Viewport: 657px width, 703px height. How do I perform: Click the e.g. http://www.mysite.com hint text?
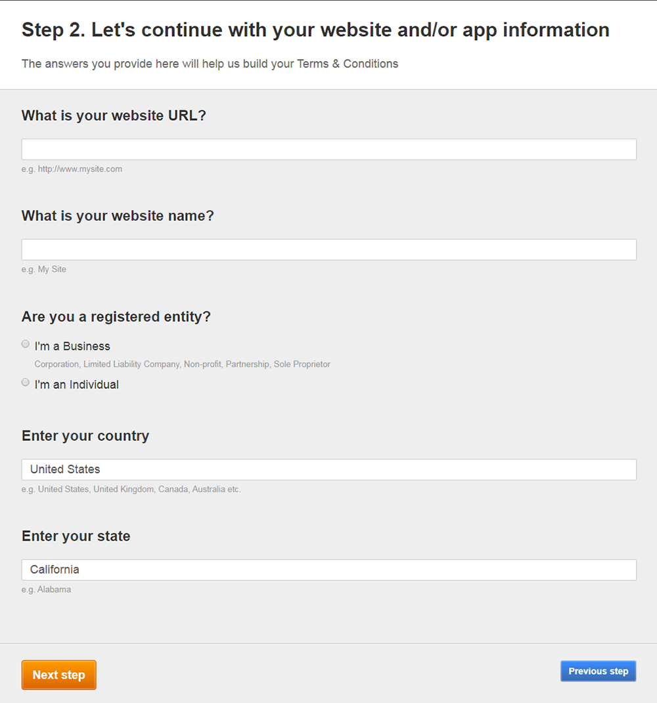click(72, 169)
